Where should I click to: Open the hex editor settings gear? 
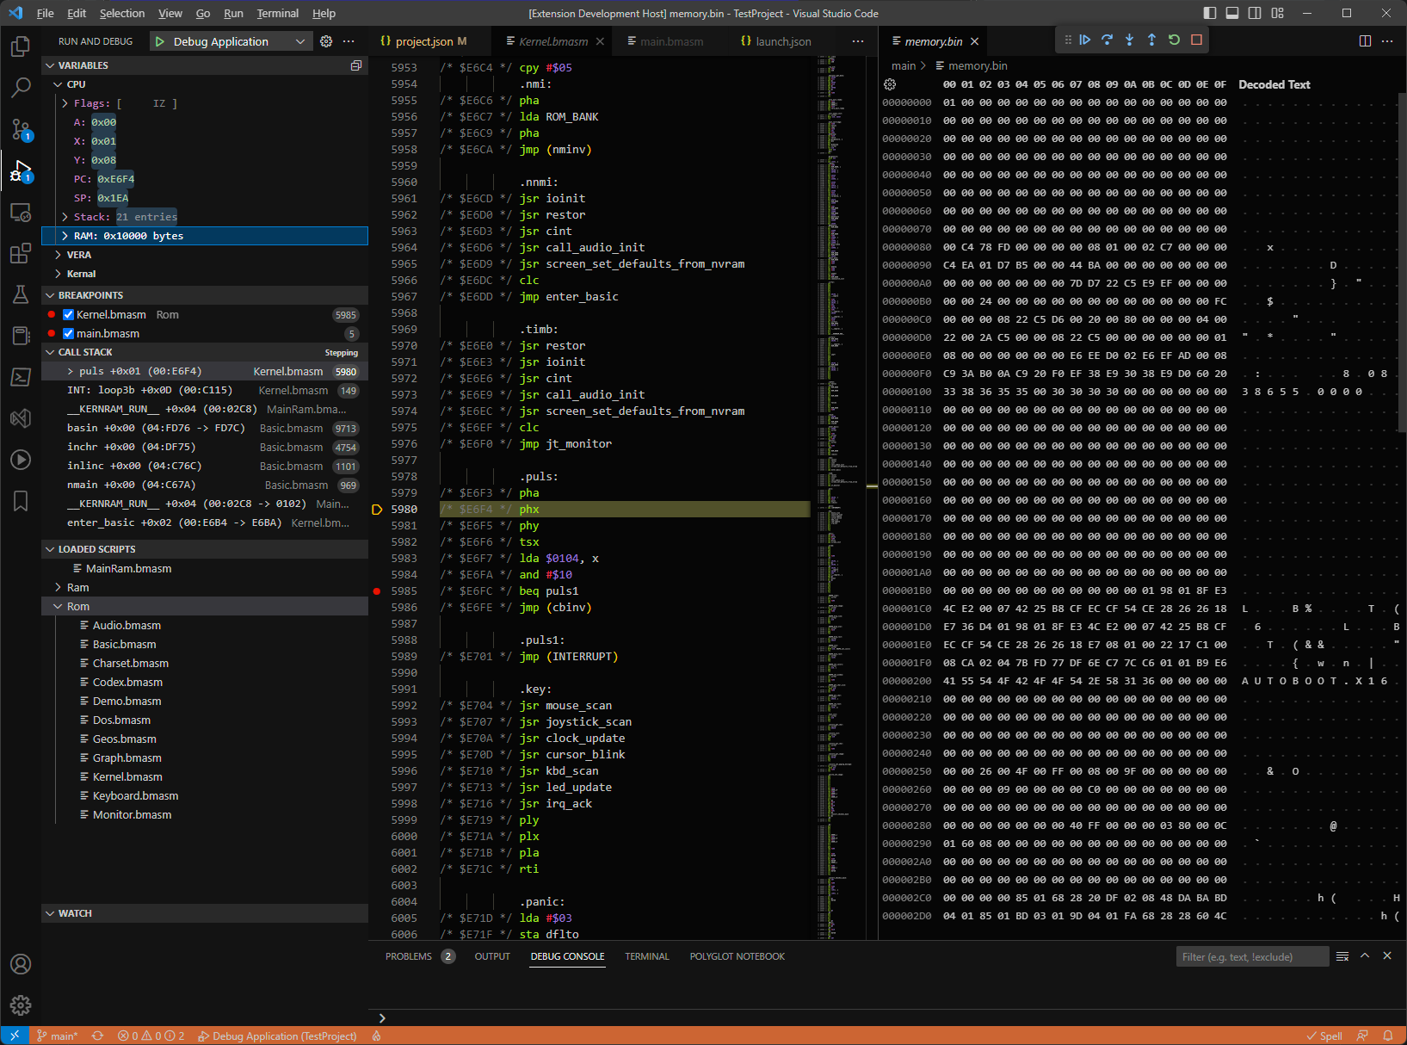point(889,83)
